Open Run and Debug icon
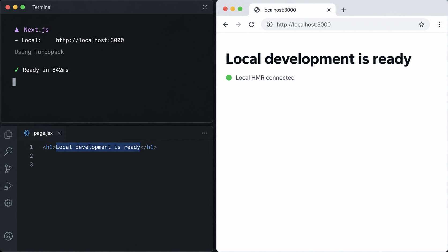Viewport: 448px width, 252px height. click(x=8, y=186)
